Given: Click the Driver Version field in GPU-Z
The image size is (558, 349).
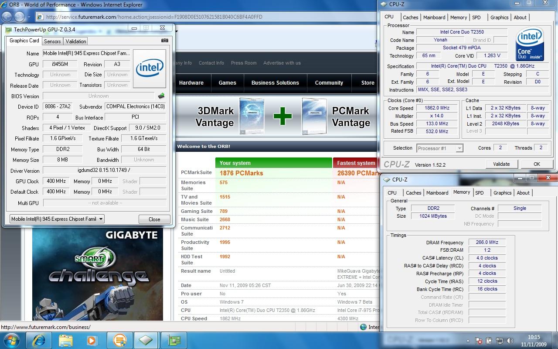Looking at the screenshot, I should pos(105,171).
